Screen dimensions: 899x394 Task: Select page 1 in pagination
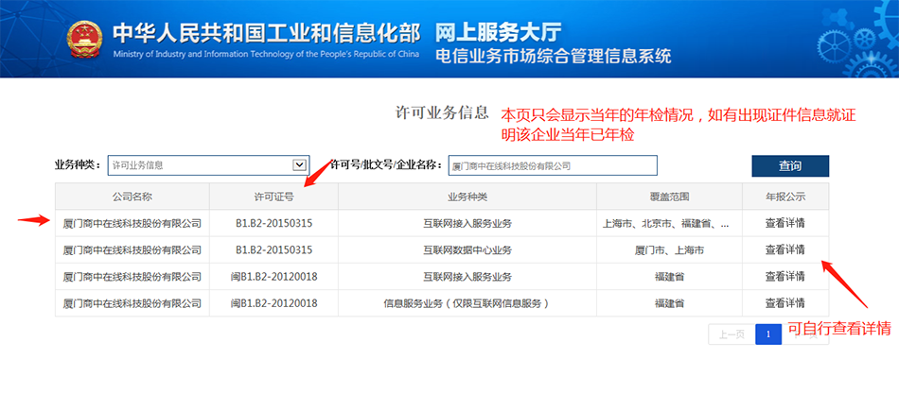click(x=768, y=334)
